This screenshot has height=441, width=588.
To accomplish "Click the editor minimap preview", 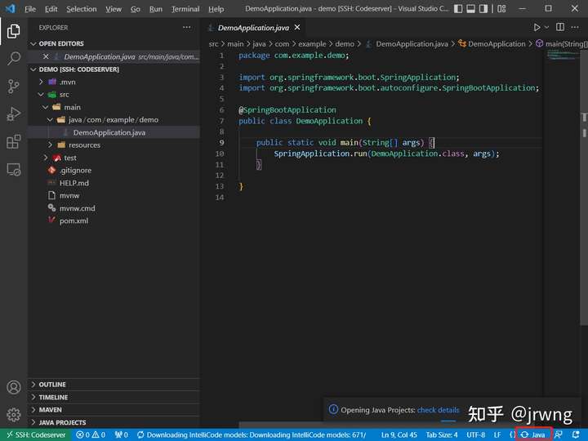I will pos(563,56).
